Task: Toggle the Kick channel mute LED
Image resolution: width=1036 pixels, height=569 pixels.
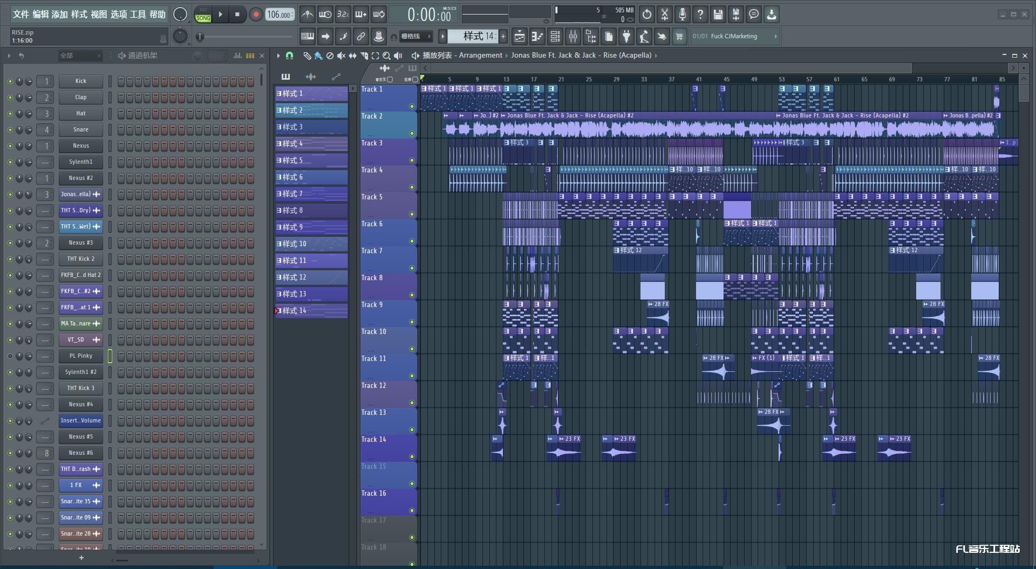Action: (10, 81)
